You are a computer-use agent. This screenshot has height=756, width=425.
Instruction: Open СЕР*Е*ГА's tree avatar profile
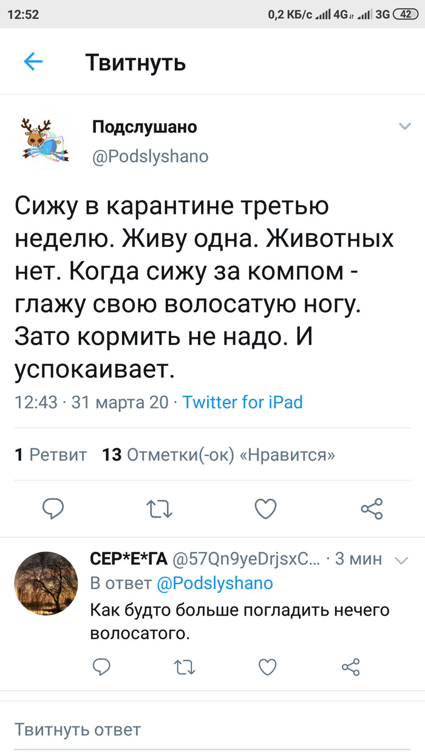pyautogui.click(x=46, y=583)
